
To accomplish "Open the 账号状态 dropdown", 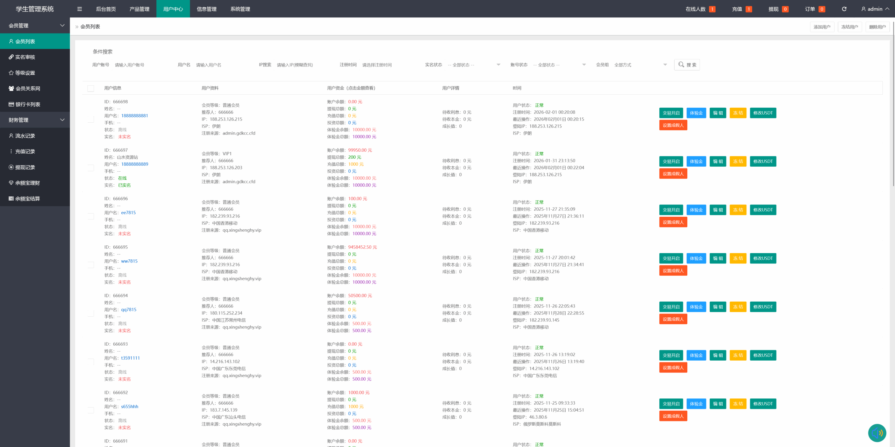I will pyautogui.click(x=559, y=65).
